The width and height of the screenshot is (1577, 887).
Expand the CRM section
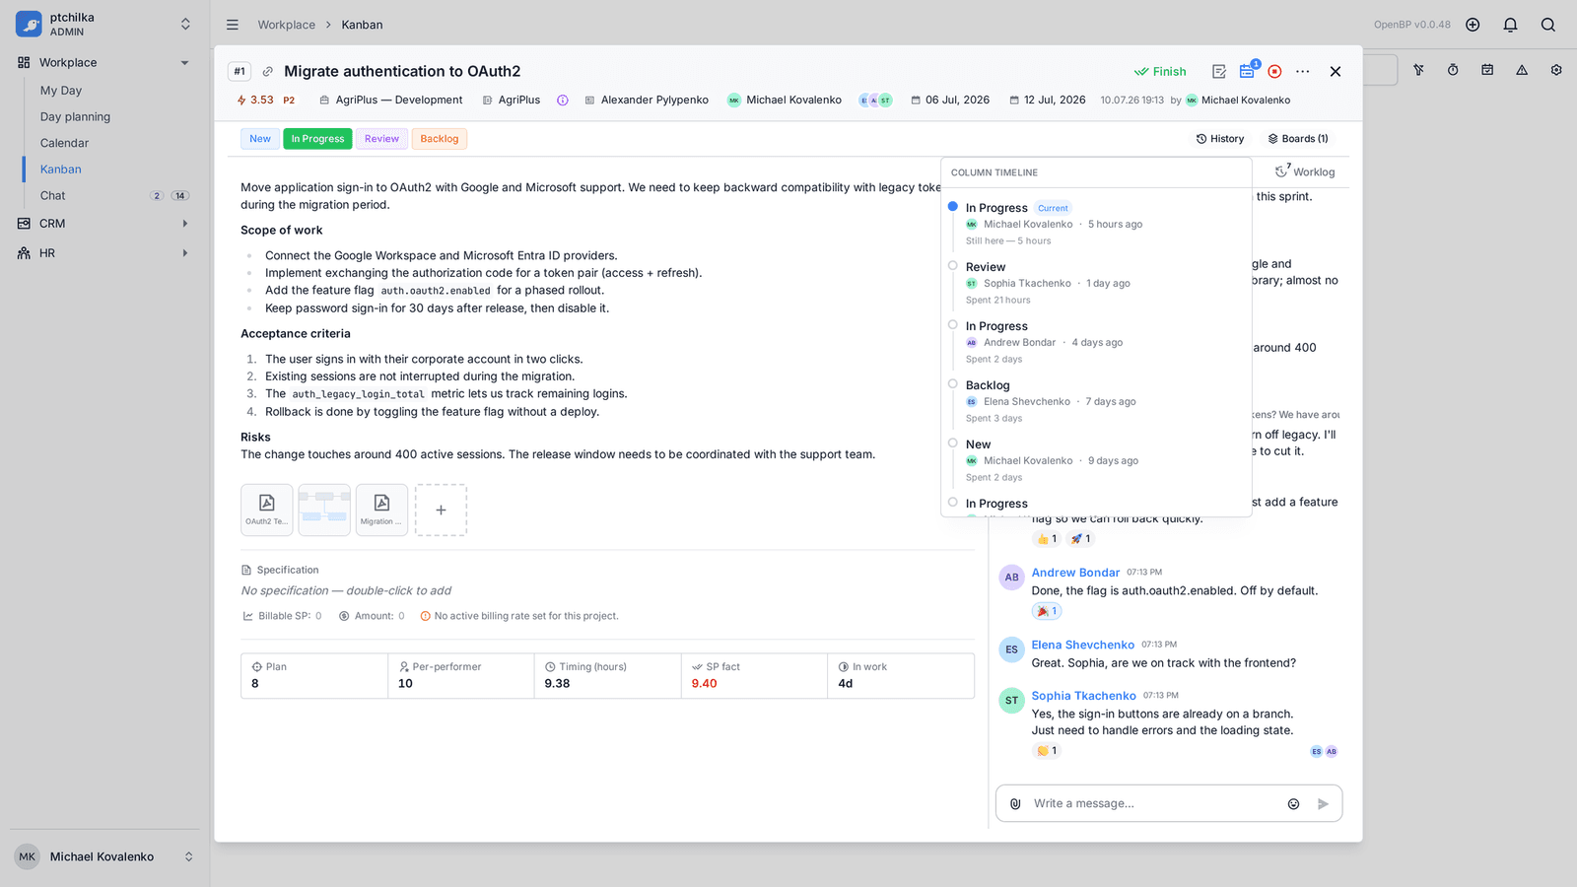[104, 224]
